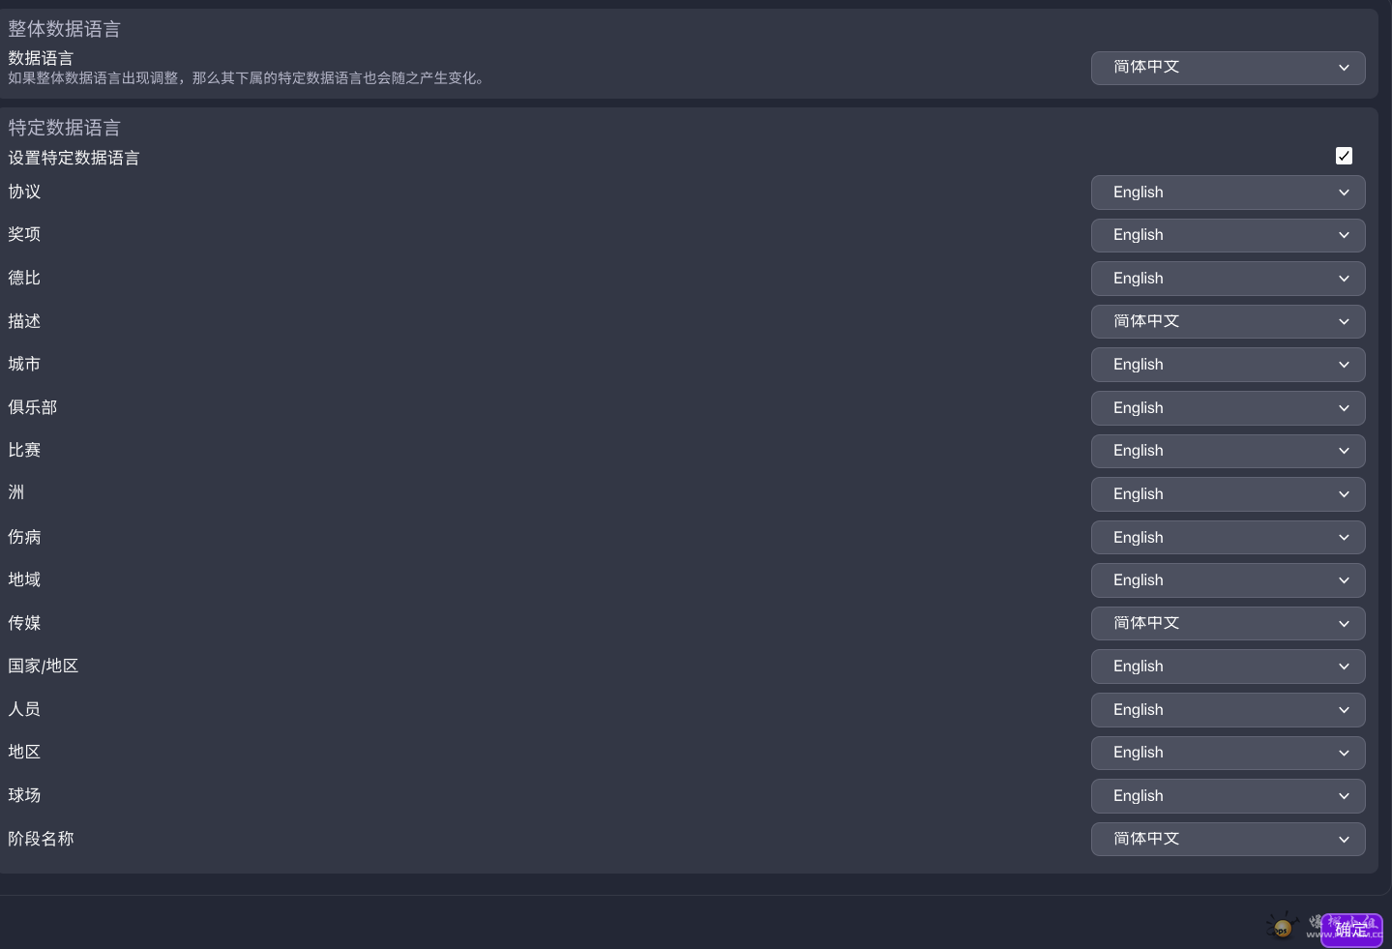Expand the 洲 language dropdown
This screenshot has width=1392, height=949.
pyautogui.click(x=1228, y=494)
